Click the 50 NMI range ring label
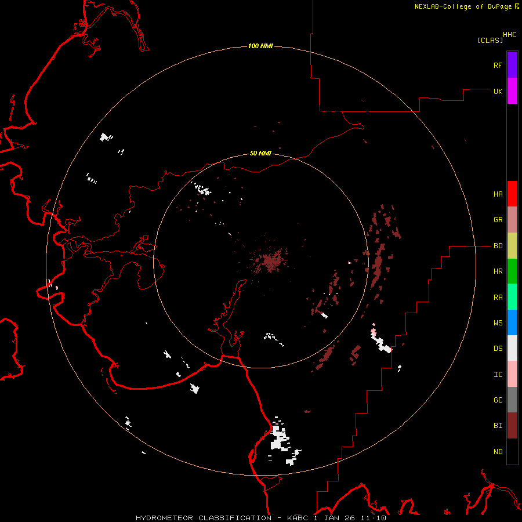Viewport: 522px width, 522px height. coord(260,153)
